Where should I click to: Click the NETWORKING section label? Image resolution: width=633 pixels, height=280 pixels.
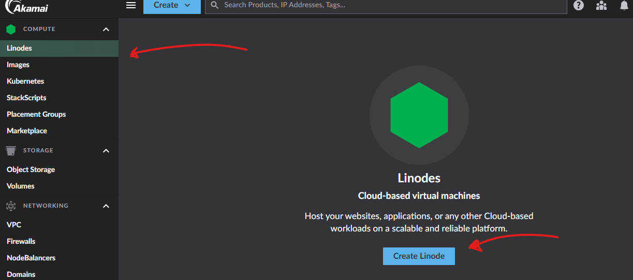click(x=46, y=206)
